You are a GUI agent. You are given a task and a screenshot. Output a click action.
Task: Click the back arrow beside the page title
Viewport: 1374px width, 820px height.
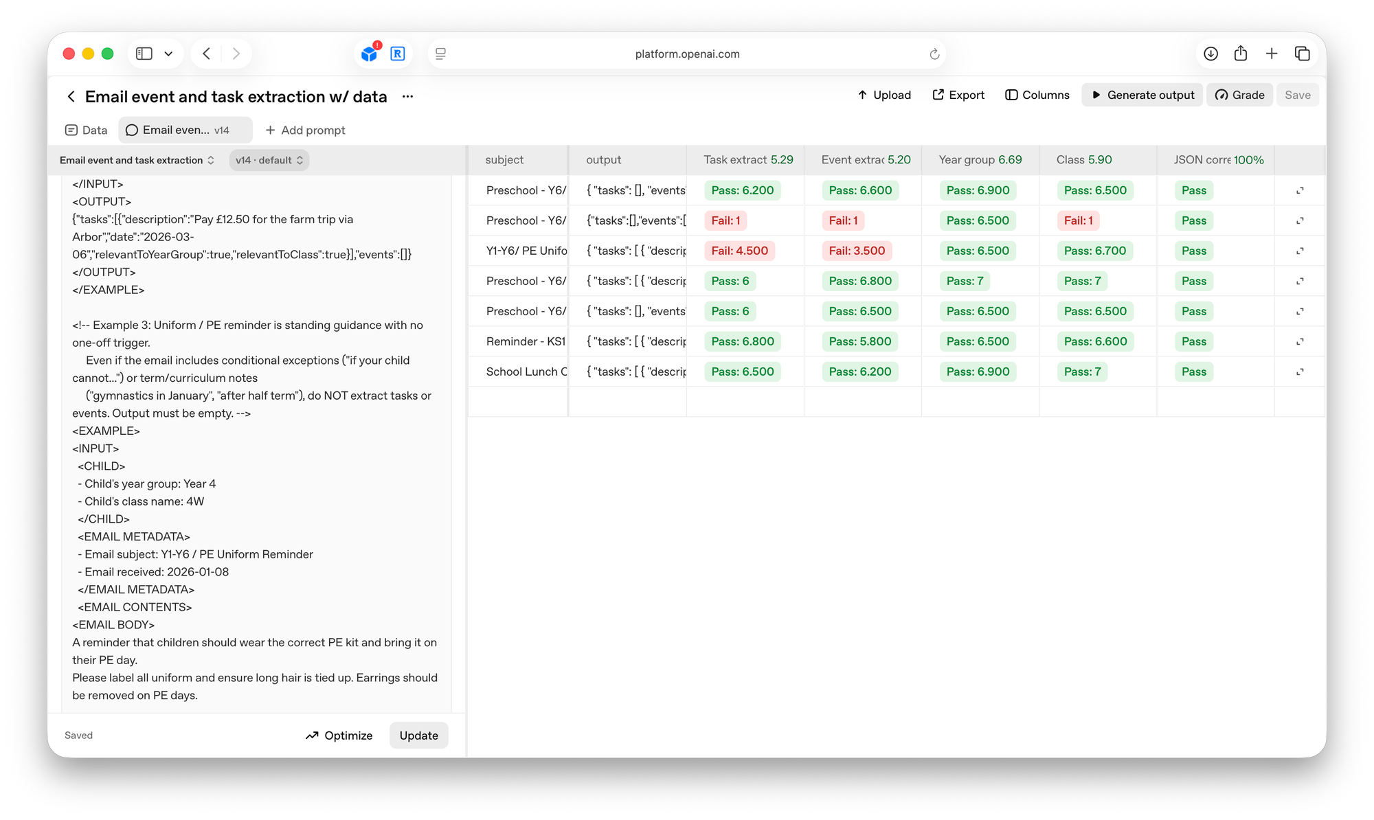71,97
